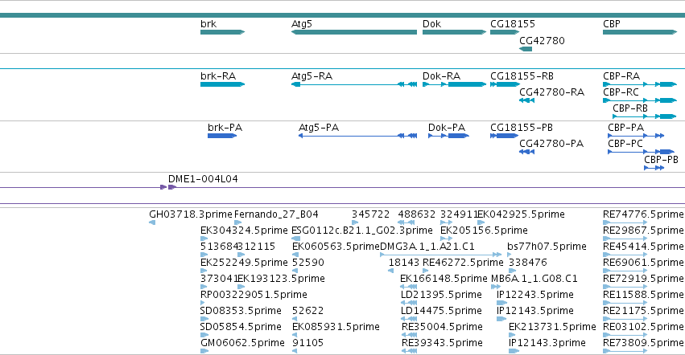The image size is (685, 355).
Task: Select the RE69061.5prime EST
Action: [x=625, y=271]
